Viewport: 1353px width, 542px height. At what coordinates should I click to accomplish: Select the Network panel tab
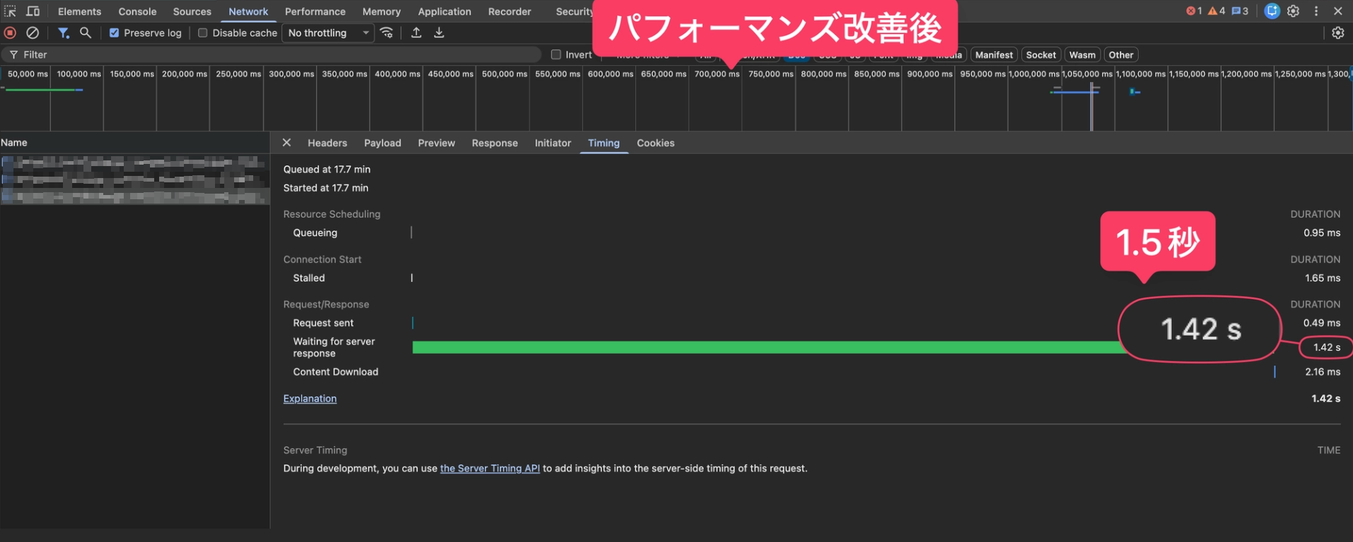[x=248, y=11]
